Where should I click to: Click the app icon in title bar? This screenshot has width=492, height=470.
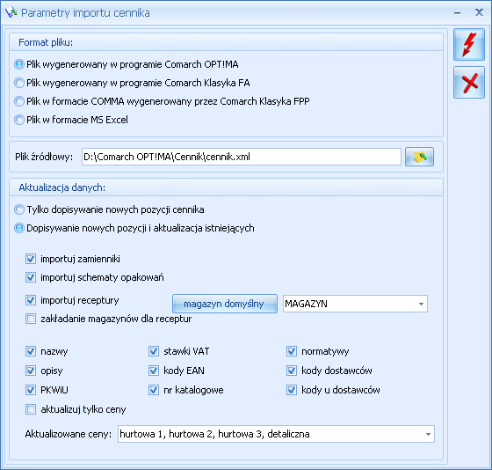pyautogui.click(x=11, y=13)
